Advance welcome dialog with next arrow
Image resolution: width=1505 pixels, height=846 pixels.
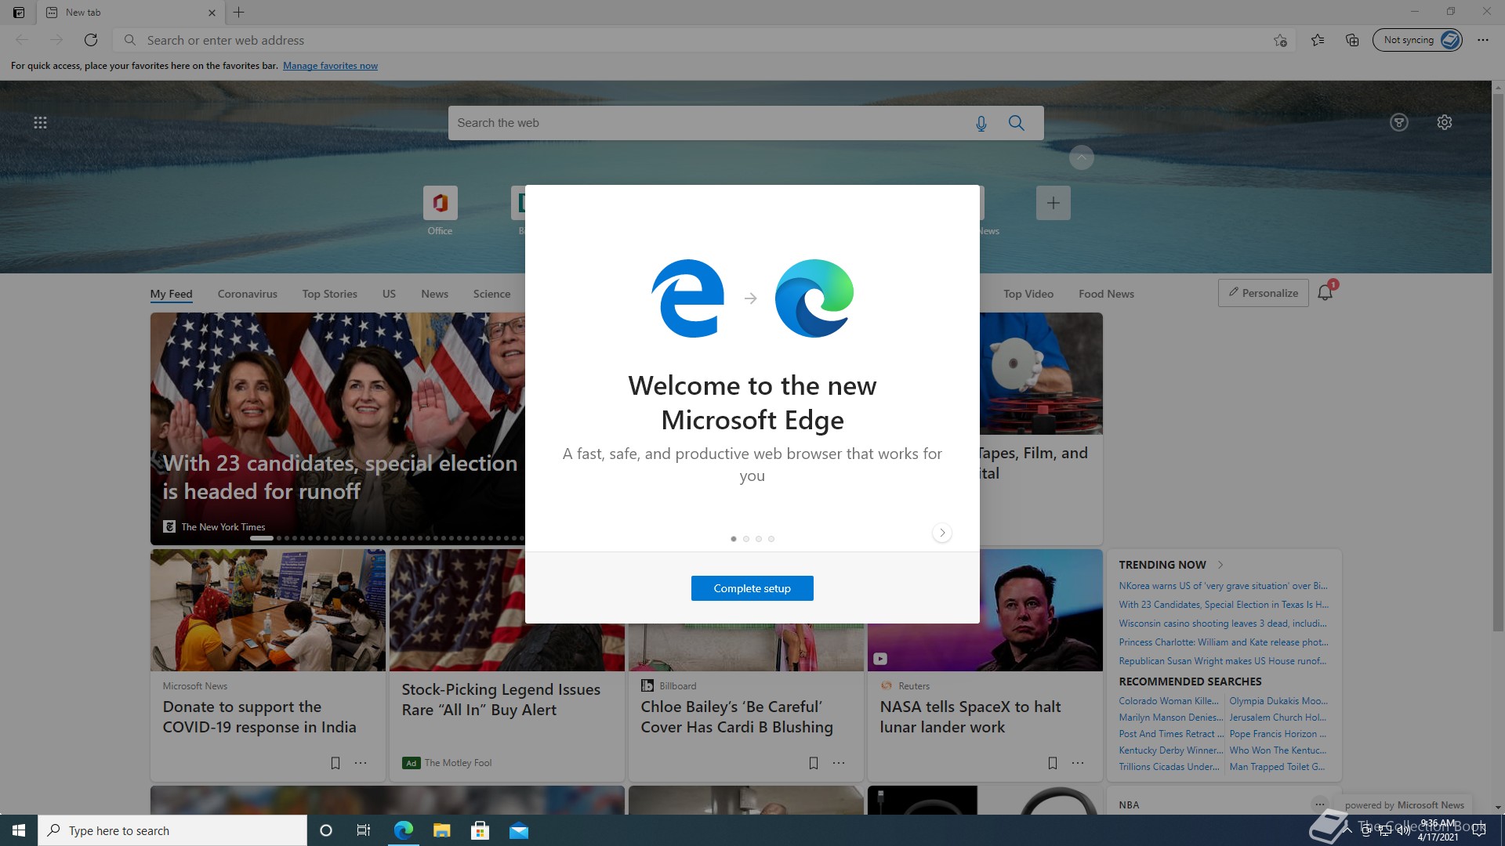[942, 533]
